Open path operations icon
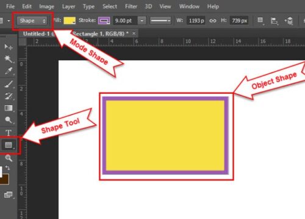Screen dimensions: 305x219 coord(260,21)
